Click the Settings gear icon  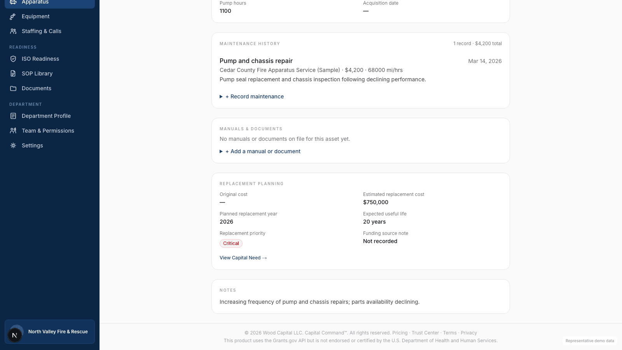pos(13,145)
